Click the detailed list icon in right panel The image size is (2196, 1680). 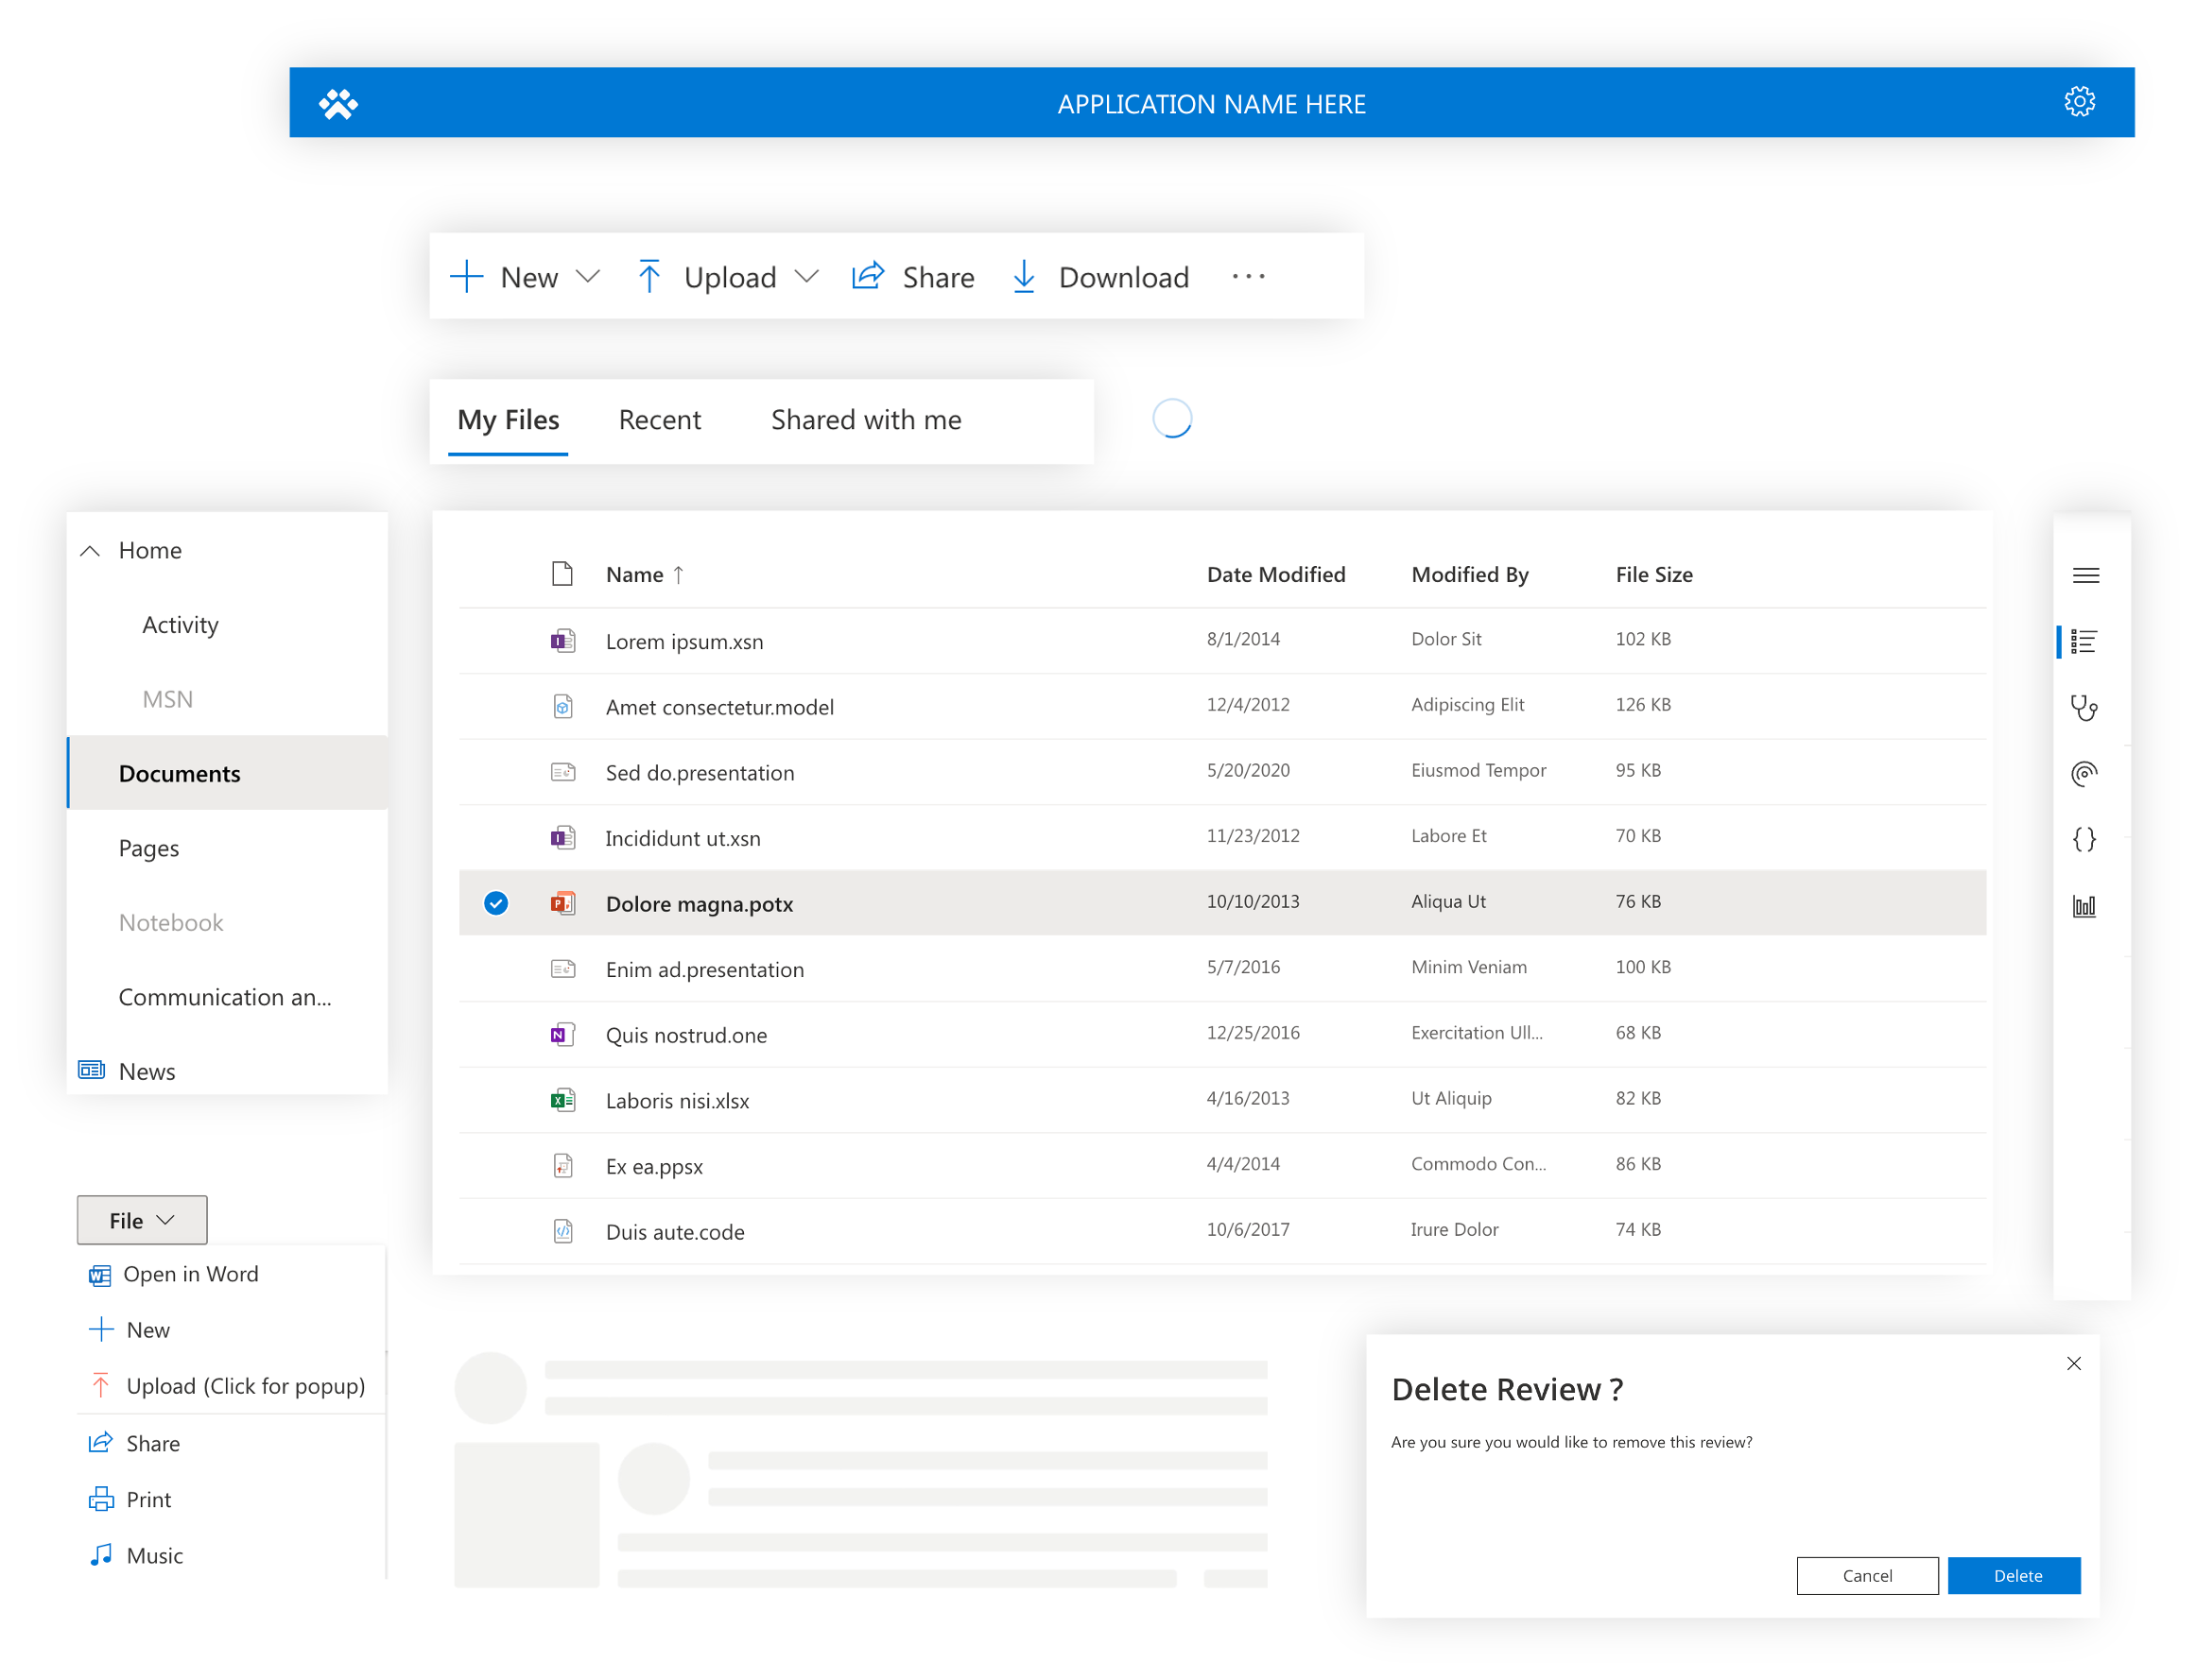click(2086, 637)
